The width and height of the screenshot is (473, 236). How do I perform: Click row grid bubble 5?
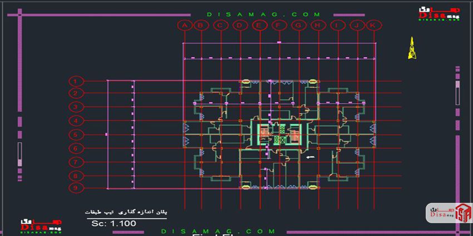(x=75, y=134)
